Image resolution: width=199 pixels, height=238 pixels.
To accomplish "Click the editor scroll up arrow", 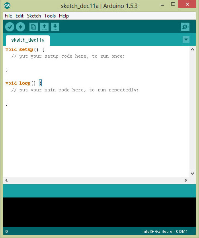I will [193, 49].
